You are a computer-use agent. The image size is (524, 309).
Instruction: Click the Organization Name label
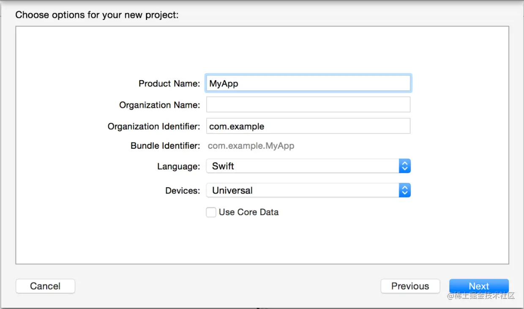click(159, 105)
